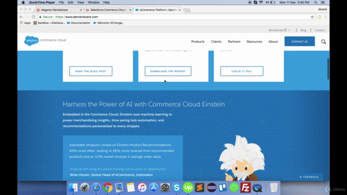
Task: Open Trello app in the dock
Action: point(223,187)
